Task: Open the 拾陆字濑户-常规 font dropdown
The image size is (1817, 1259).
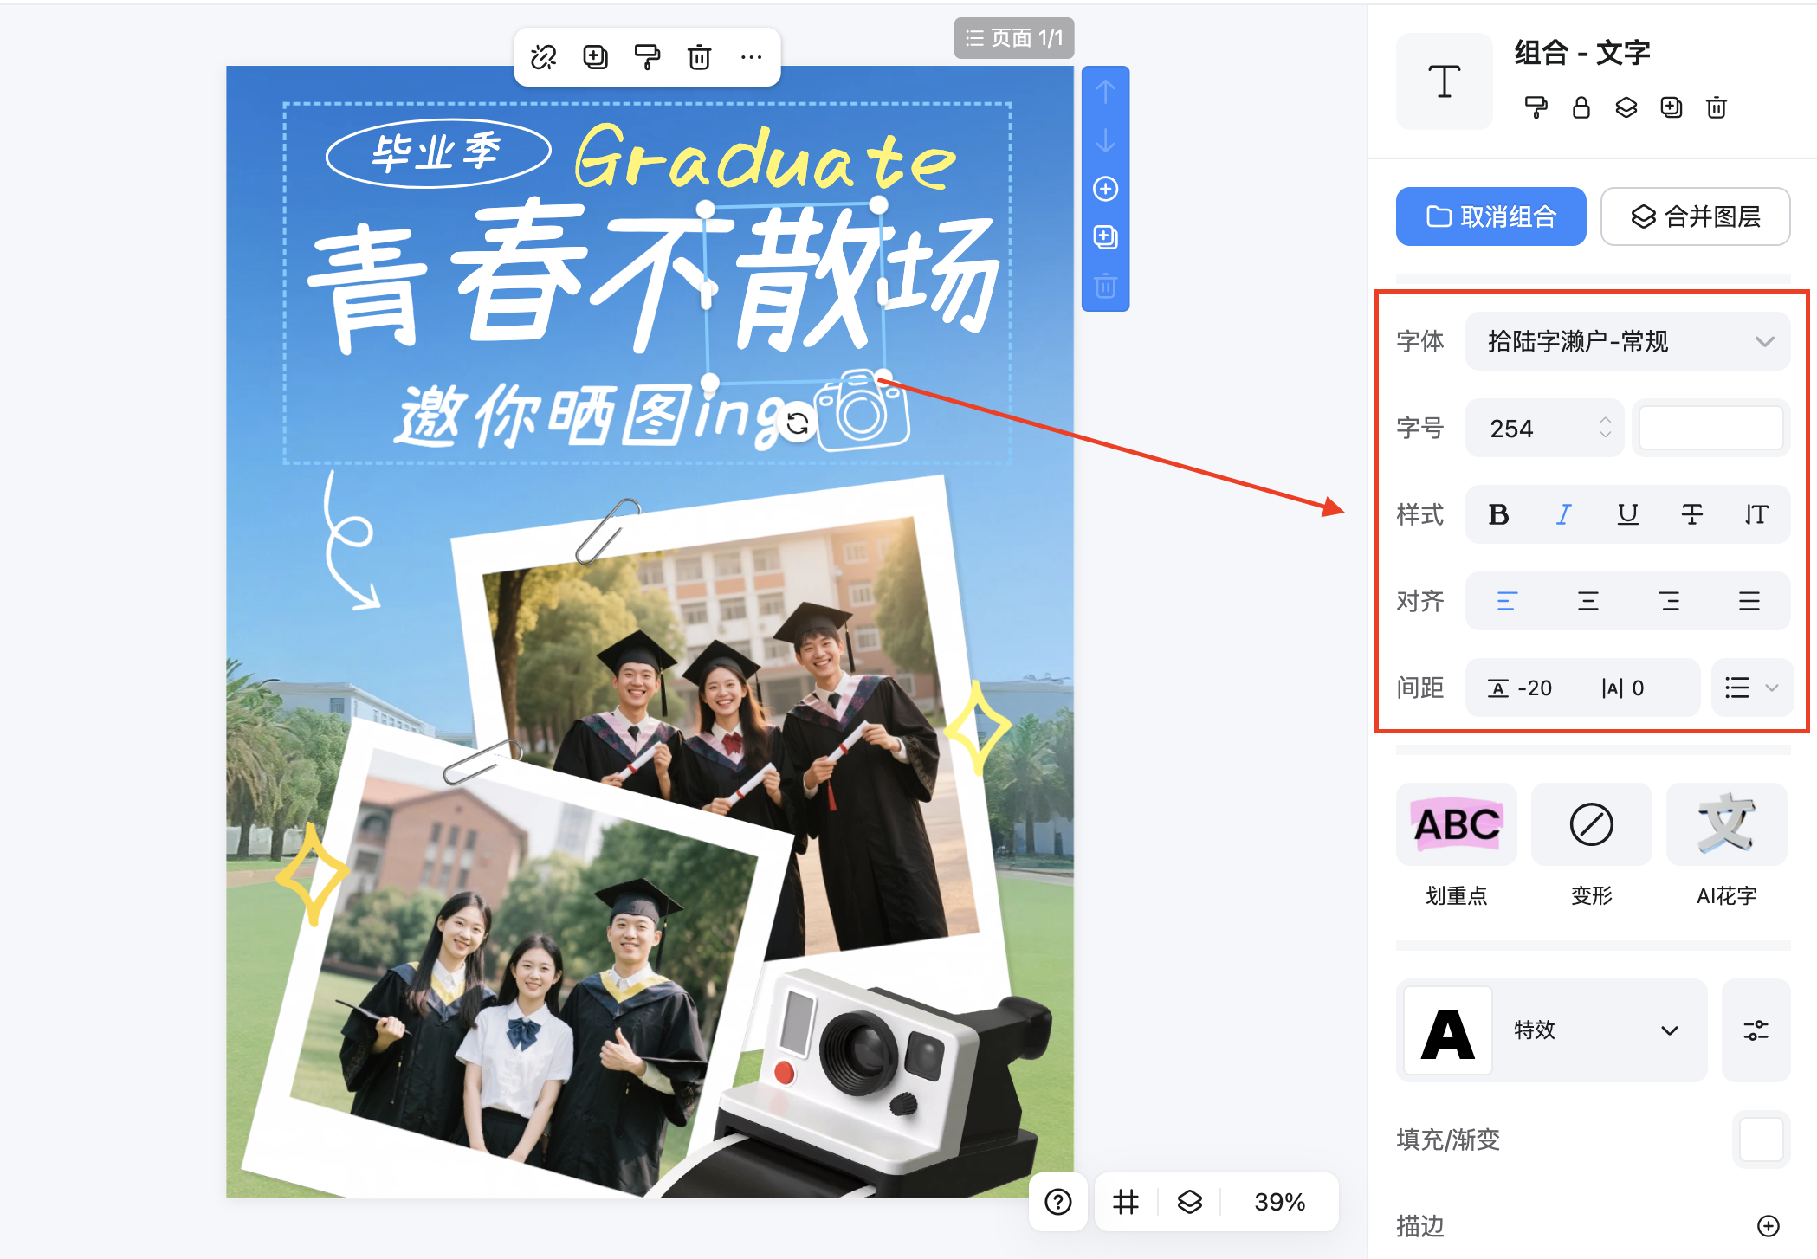Action: pos(1627,341)
